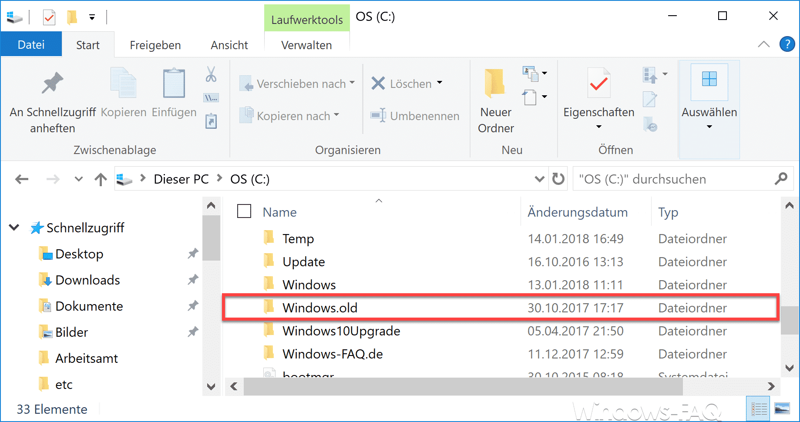
Task: Sort by the Typ column header
Action: pos(668,212)
